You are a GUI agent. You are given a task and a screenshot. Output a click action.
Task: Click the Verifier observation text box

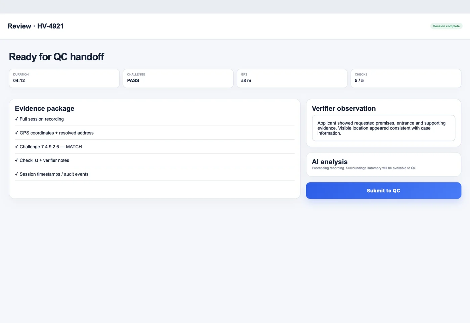[x=383, y=128]
